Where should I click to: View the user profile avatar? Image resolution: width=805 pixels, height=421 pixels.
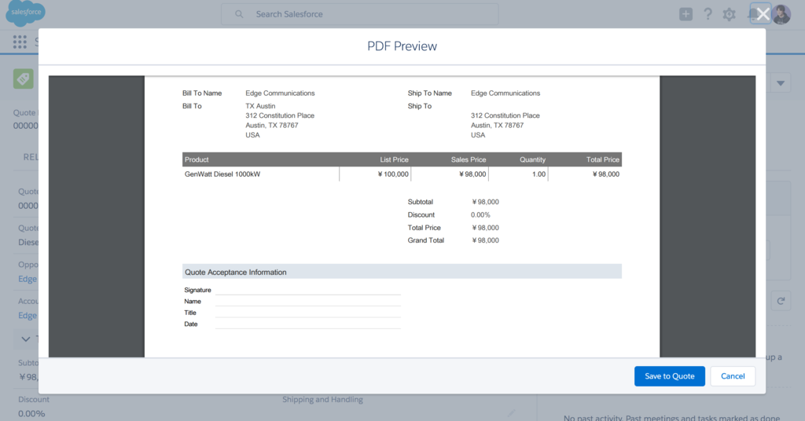tap(781, 14)
